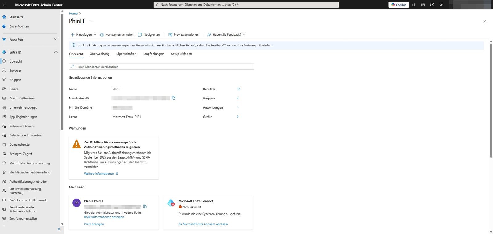
Task: Copy the Mandanten-ID to clipboard
Action: pyautogui.click(x=173, y=98)
